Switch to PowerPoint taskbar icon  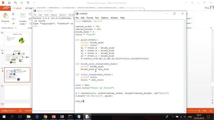click(x=53, y=117)
